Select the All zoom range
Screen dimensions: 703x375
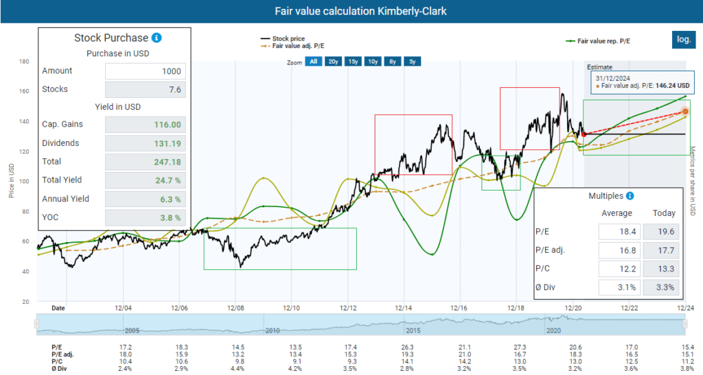point(313,62)
